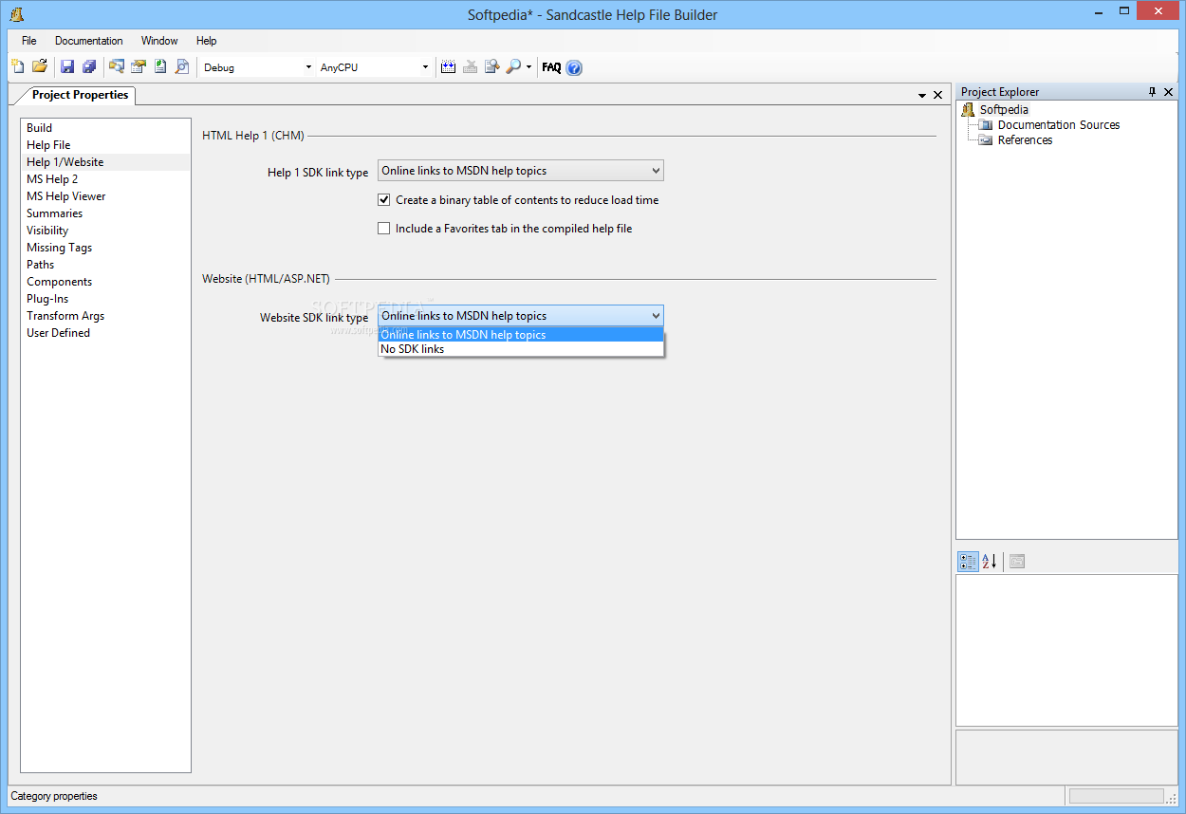The height and width of the screenshot is (814, 1186).
Task: Click the Sandcastle application icon in title bar
Action: pos(17,14)
